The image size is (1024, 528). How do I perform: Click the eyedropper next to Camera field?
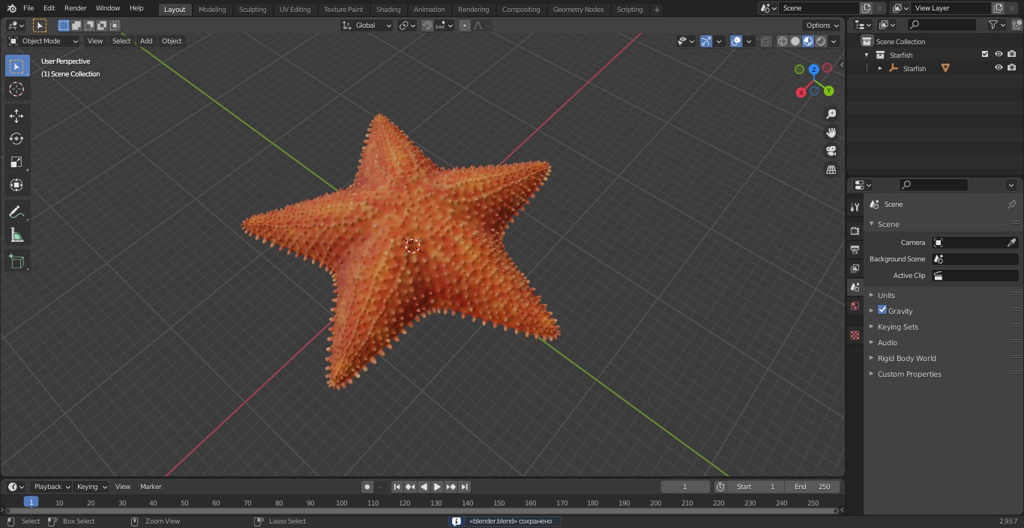coord(1011,243)
